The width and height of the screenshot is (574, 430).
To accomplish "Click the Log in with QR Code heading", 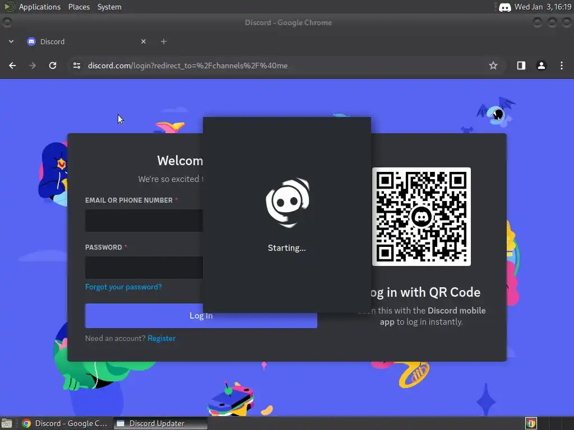I will (x=425, y=292).
